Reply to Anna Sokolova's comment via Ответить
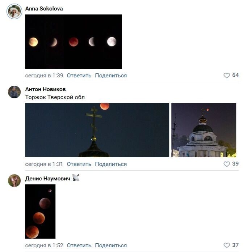 coord(79,76)
